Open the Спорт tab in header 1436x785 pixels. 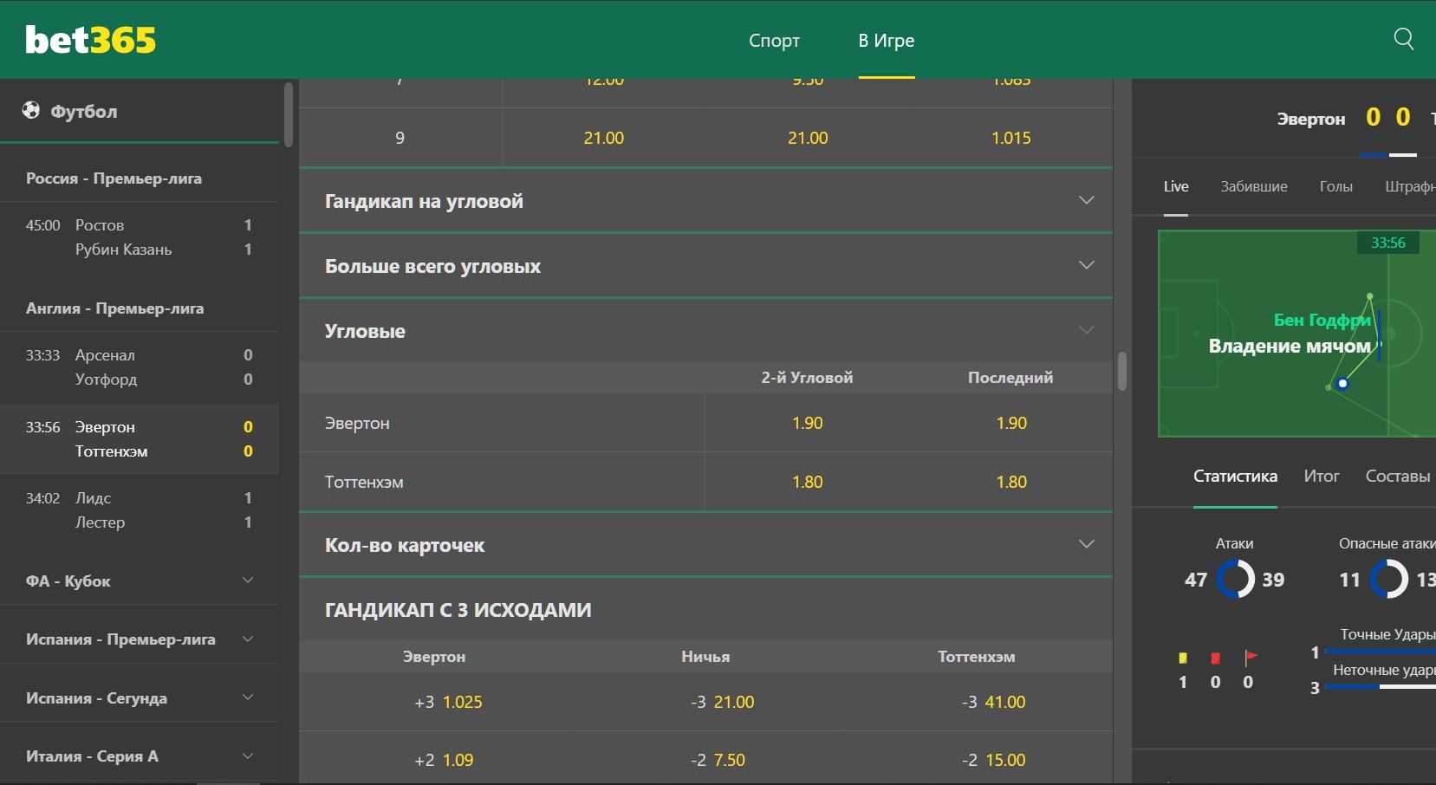point(774,41)
